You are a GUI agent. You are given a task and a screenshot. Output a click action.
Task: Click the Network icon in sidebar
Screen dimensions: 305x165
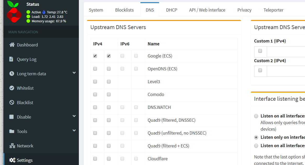(x=12, y=146)
